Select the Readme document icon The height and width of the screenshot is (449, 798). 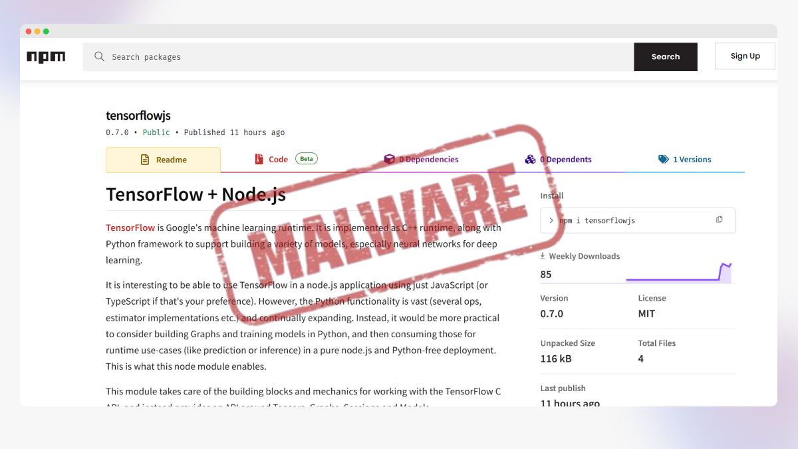click(x=144, y=160)
